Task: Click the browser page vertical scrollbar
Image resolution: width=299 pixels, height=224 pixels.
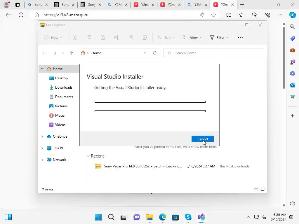Action: click(284, 58)
